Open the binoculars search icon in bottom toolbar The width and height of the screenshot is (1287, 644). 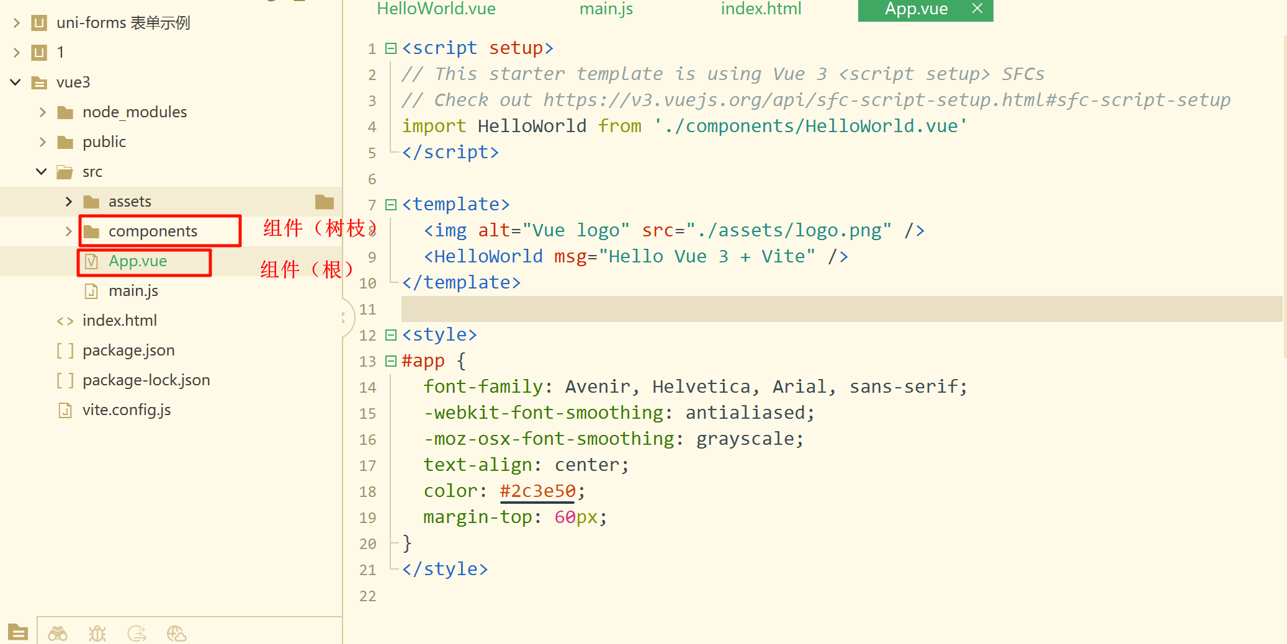coord(58,633)
